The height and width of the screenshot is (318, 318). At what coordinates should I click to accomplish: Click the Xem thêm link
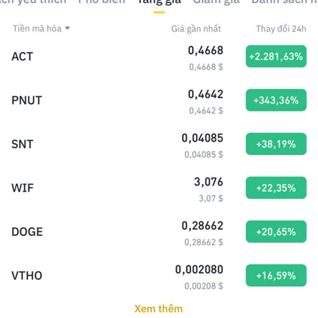[158, 308]
